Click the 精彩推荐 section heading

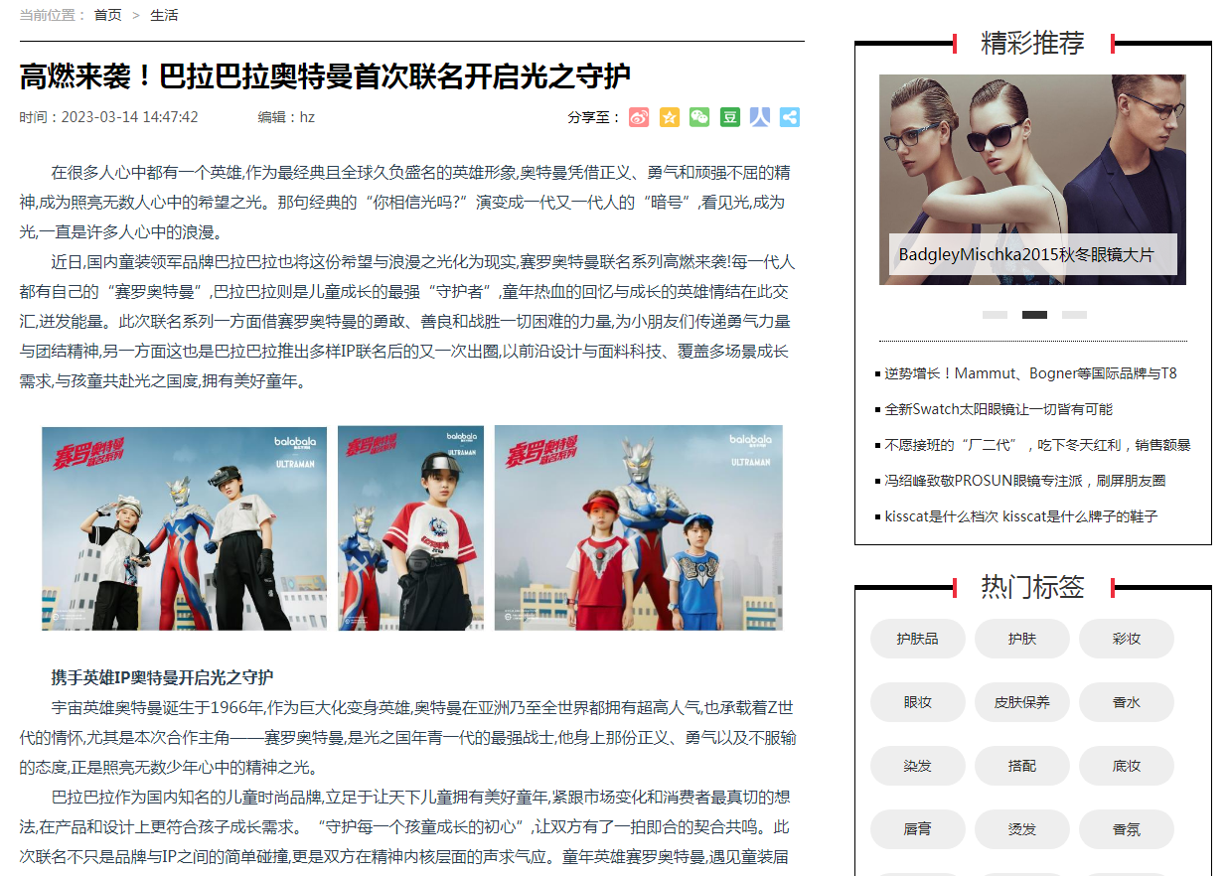pyautogui.click(x=1032, y=43)
